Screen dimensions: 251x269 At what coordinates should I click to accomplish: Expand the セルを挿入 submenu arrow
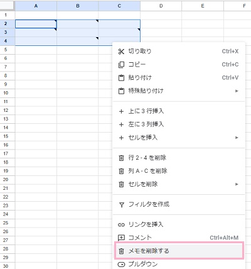click(237, 138)
